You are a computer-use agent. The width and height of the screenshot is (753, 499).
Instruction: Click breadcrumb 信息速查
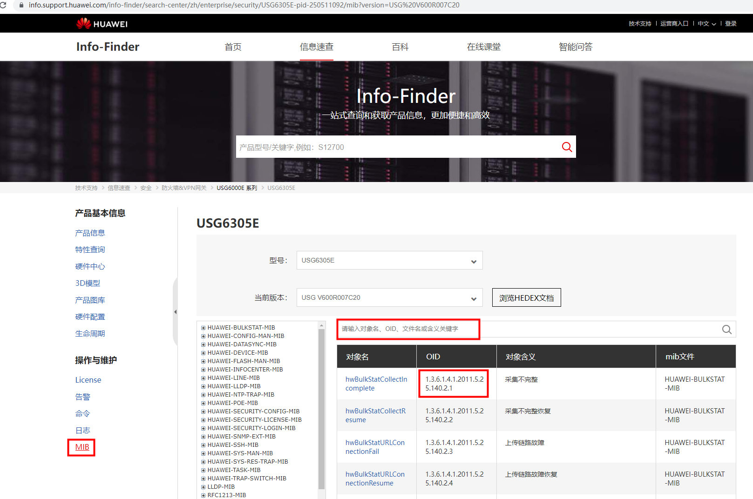coord(119,188)
